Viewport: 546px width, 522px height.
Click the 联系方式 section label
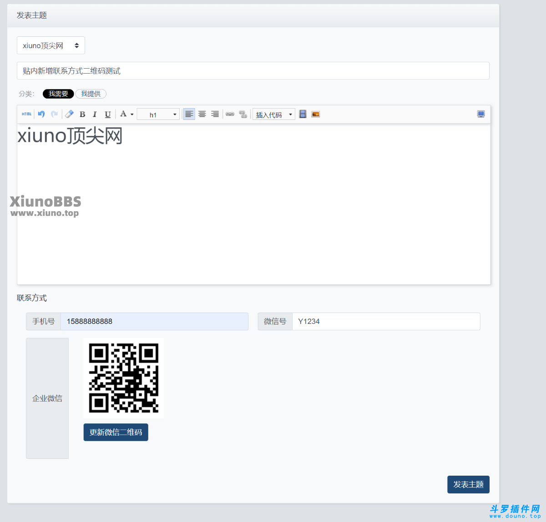click(32, 298)
